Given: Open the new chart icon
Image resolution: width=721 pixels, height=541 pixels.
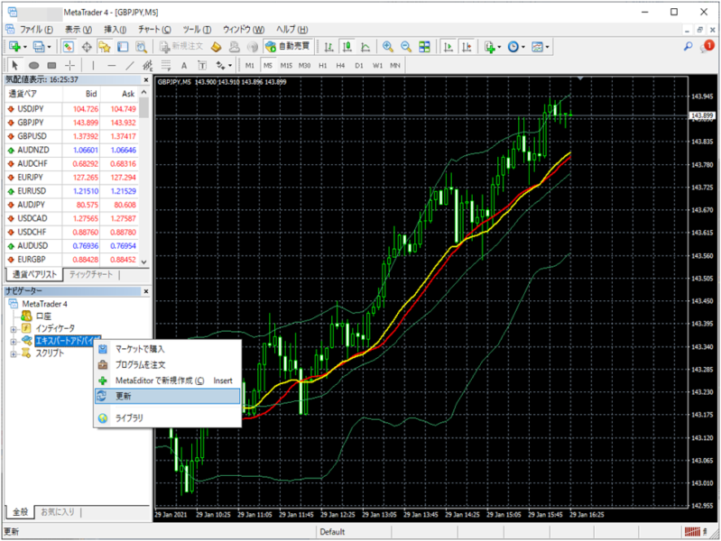Looking at the screenshot, I should [x=14, y=47].
